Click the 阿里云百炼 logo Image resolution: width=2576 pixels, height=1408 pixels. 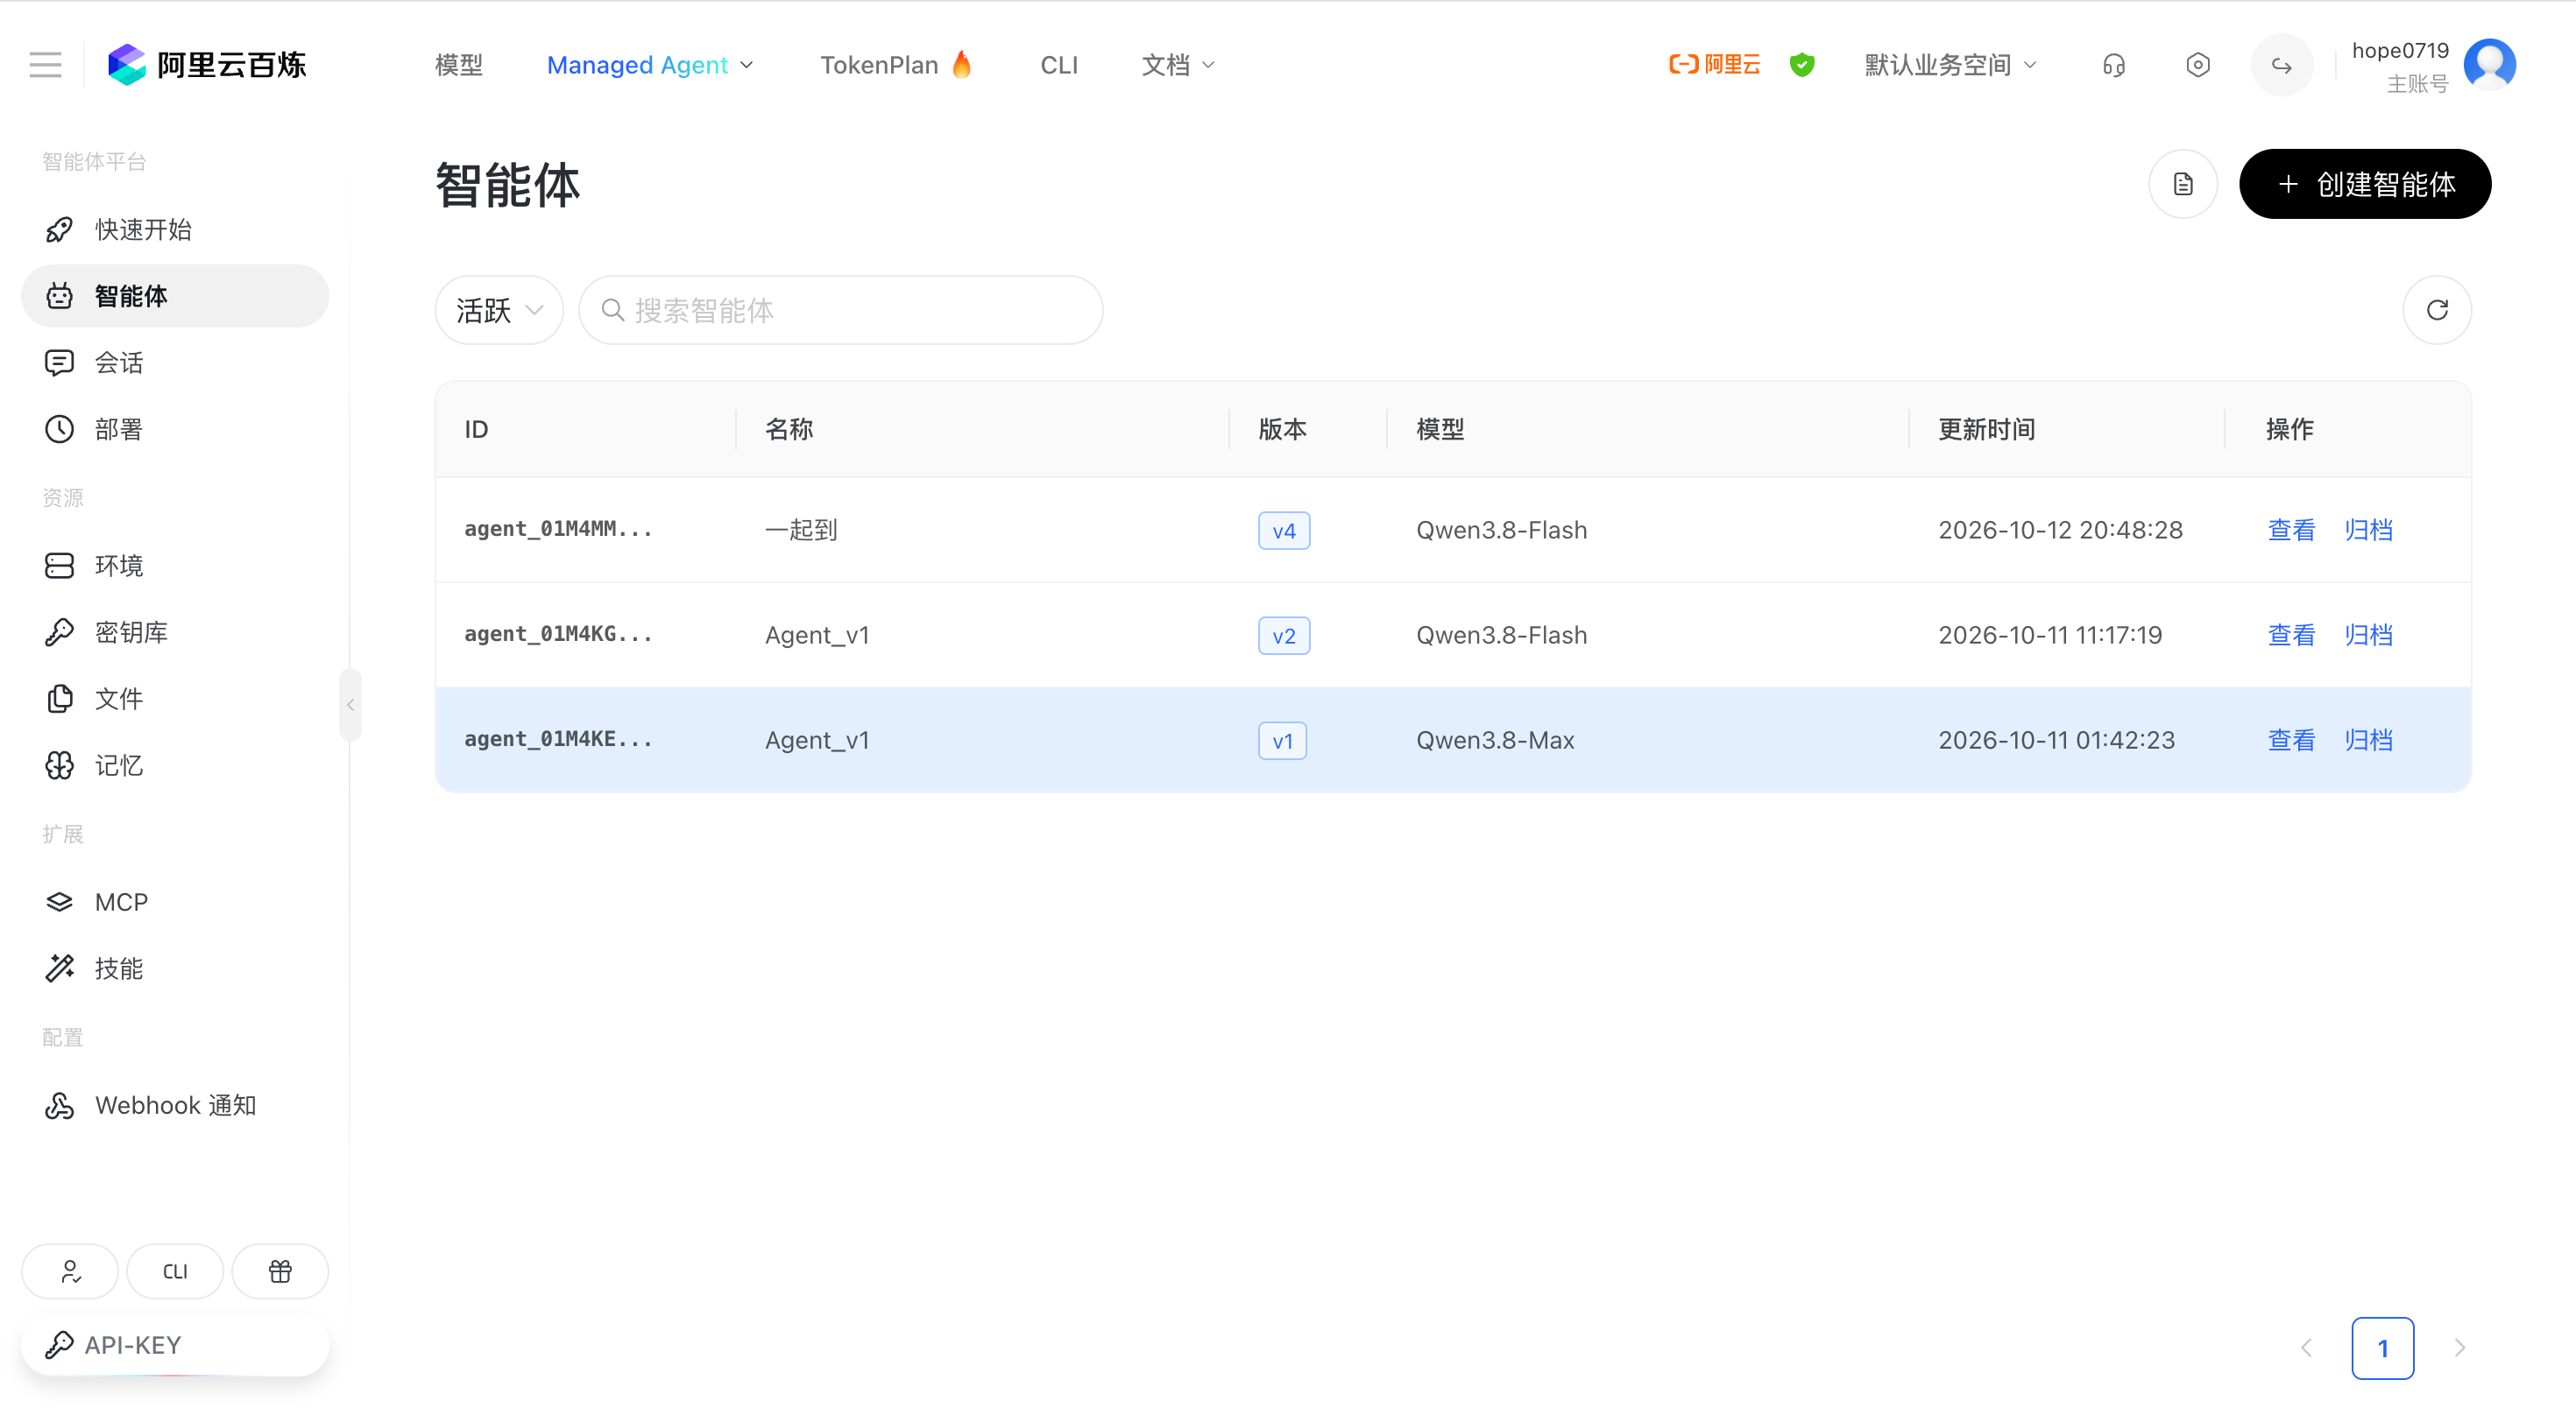point(207,65)
